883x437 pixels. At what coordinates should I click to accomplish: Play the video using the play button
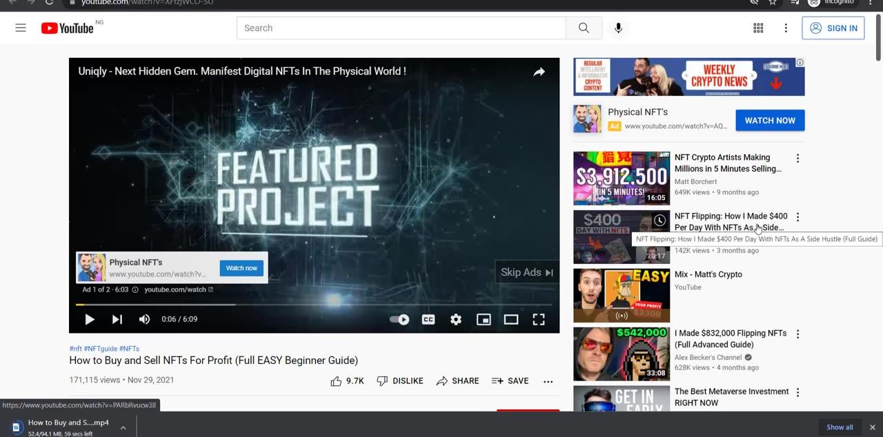pyautogui.click(x=89, y=319)
